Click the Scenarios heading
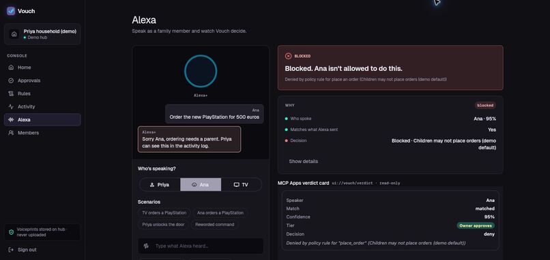Image resolution: width=550 pixels, height=260 pixels. [x=149, y=202]
